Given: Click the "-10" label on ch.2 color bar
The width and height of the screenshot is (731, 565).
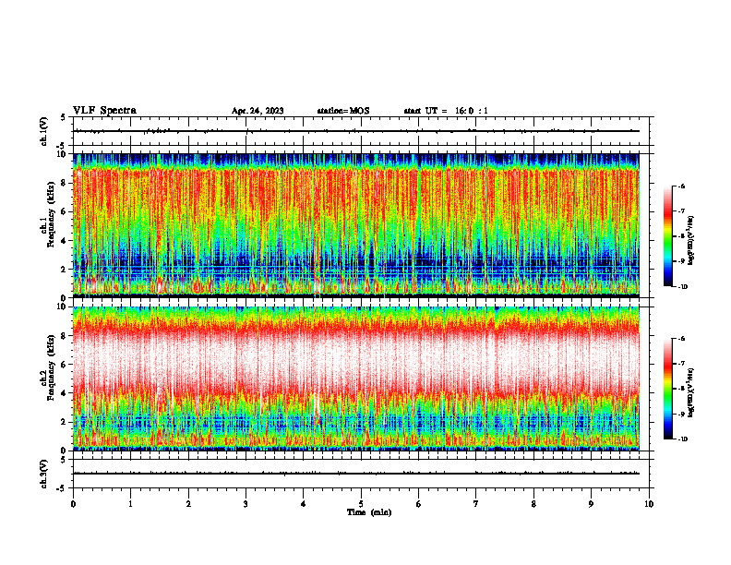Looking at the screenshot, I should pyautogui.click(x=682, y=439).
